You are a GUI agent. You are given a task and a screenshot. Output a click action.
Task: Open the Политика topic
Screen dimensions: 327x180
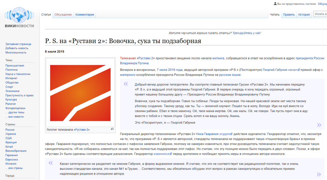11,70
